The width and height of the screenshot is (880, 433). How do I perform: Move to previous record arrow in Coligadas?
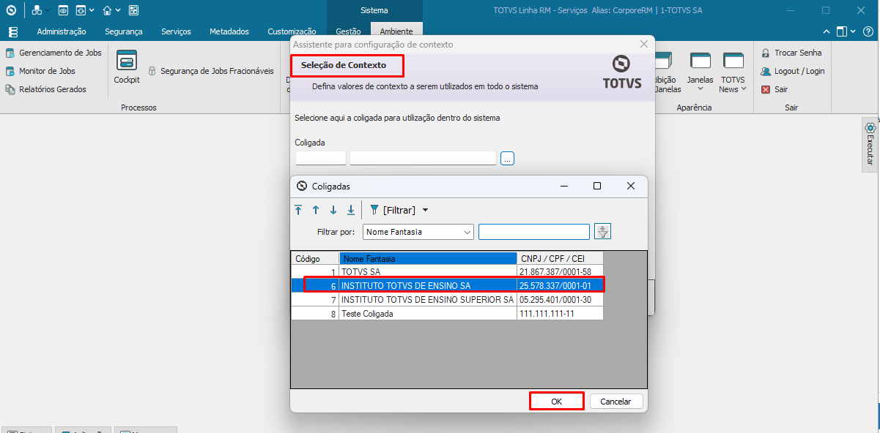pyautogui.click(x=316, y=210)
